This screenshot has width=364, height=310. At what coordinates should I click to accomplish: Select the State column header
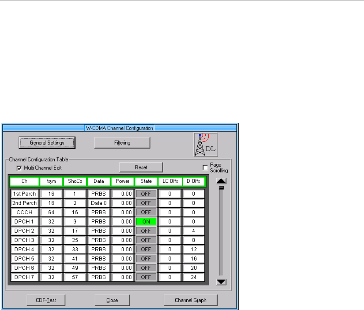(x=146, y=181)
